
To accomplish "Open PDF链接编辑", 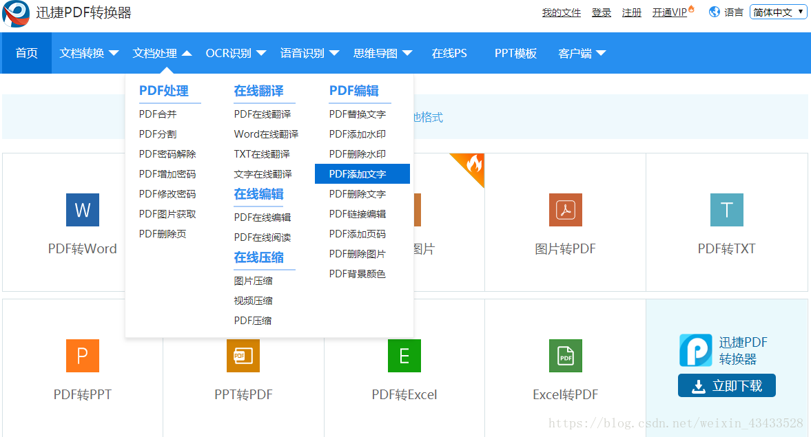I will (x=358, y=214).
